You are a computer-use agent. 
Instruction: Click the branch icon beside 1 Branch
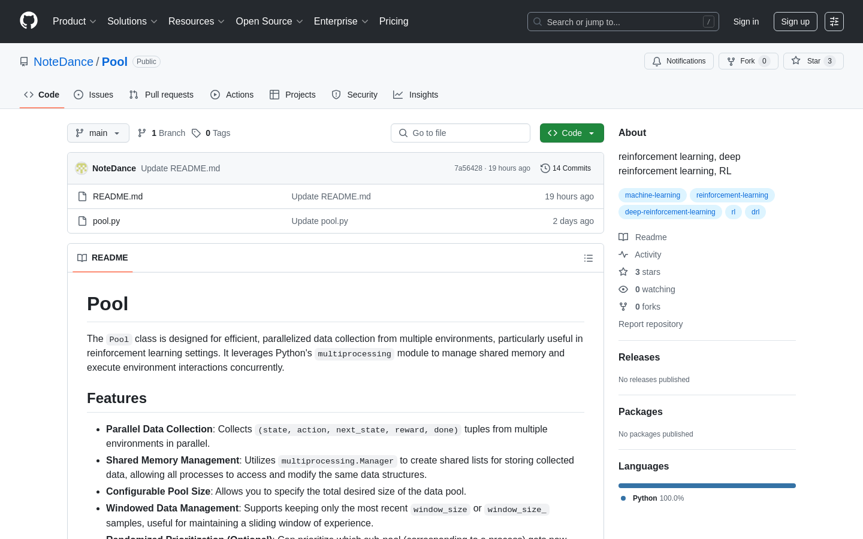[142, 133]
